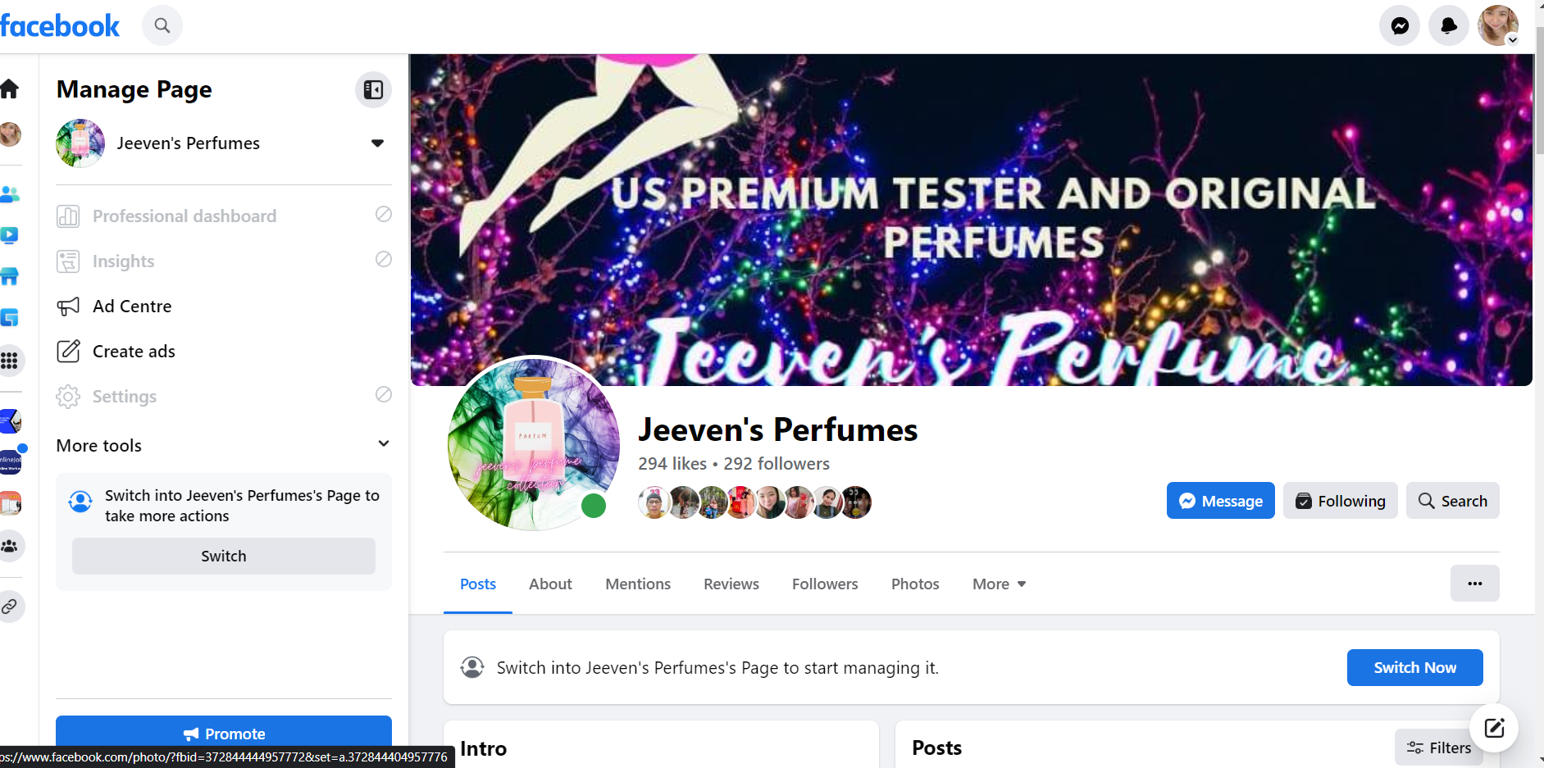This screenshot has height=768, width=1544.
Task: Open the notifications bell
Action: (x=1449, y=25)
